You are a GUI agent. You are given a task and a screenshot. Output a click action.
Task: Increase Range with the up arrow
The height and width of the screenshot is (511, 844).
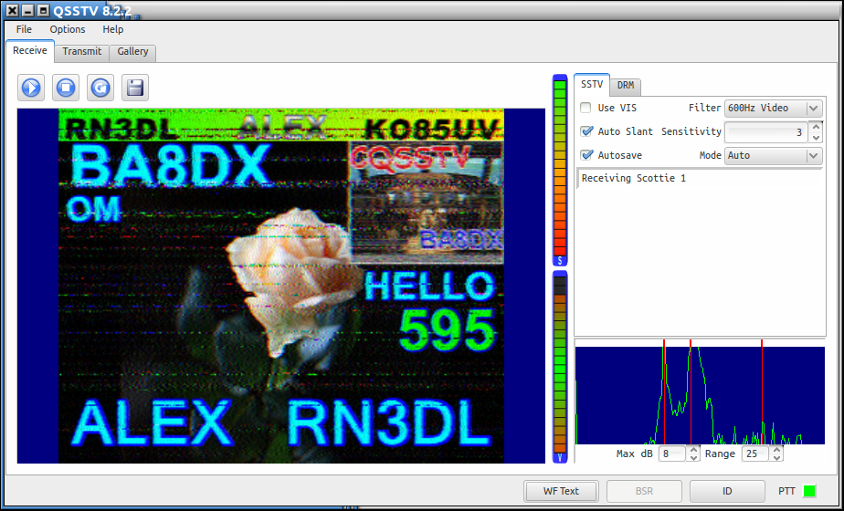[x=776, y=450]
